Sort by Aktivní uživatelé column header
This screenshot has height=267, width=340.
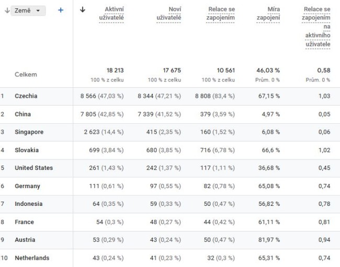[x=111, y=14]
